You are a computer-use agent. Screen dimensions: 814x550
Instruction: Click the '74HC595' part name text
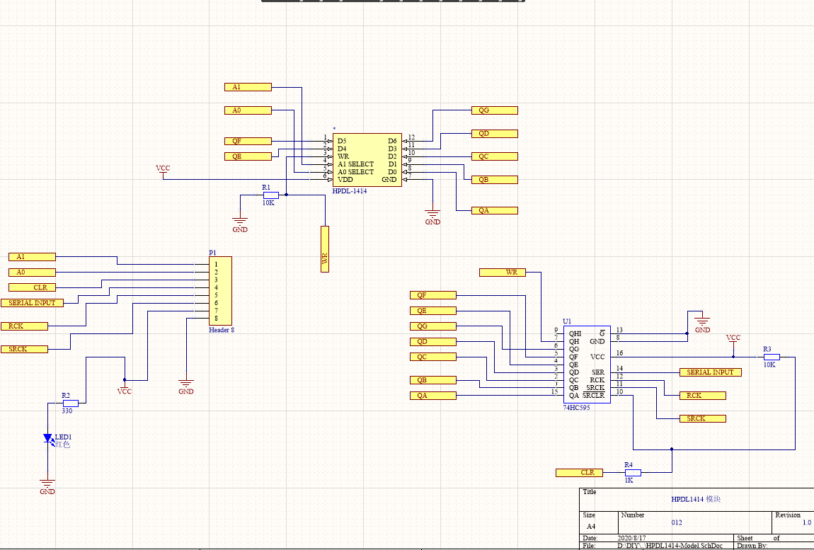pos(576,408)
